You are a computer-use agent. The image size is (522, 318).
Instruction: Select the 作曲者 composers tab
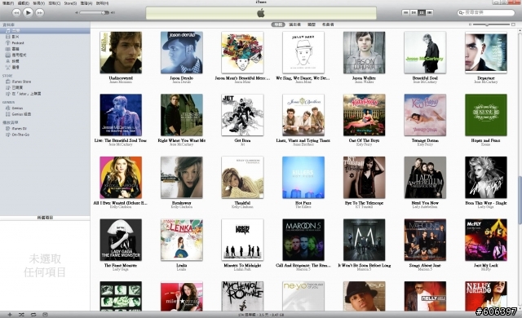point(328,24)
